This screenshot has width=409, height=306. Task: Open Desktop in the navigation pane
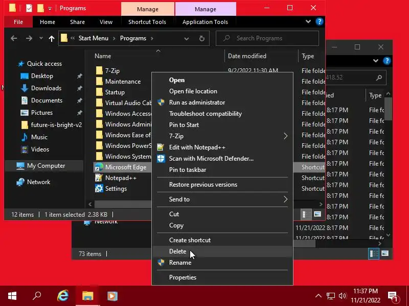pos(42,76)
